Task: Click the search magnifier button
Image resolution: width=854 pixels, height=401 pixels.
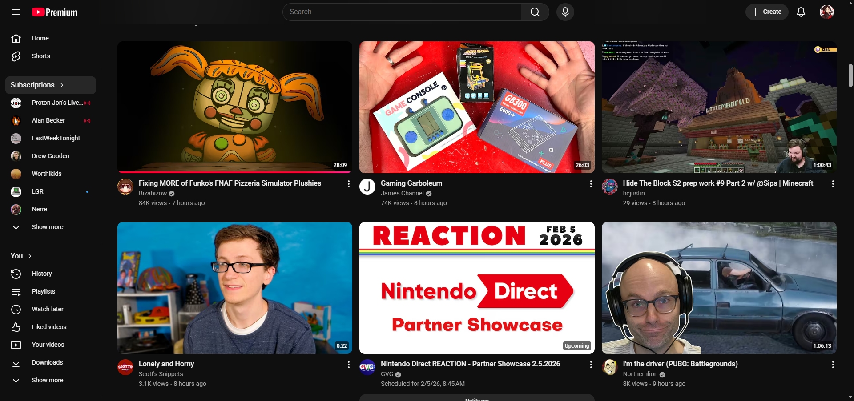Action: [x=535, y=12]
